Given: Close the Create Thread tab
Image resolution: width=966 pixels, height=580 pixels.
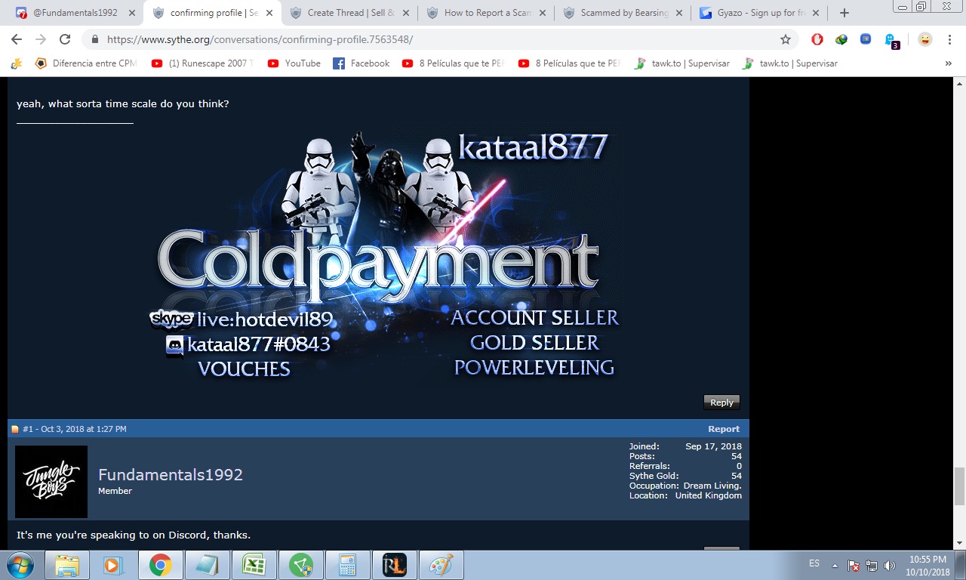Looking at the screenshot, I should click(x=405, y=13).
